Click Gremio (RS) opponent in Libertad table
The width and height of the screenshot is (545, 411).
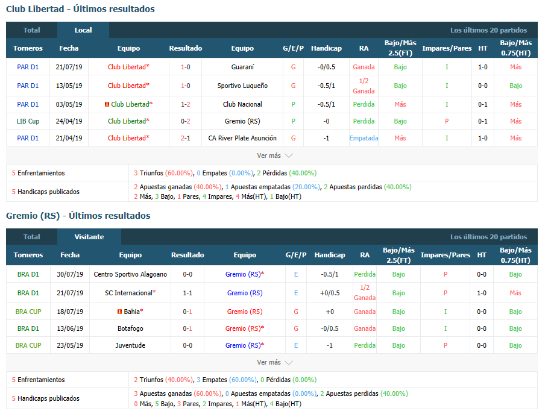242,121
